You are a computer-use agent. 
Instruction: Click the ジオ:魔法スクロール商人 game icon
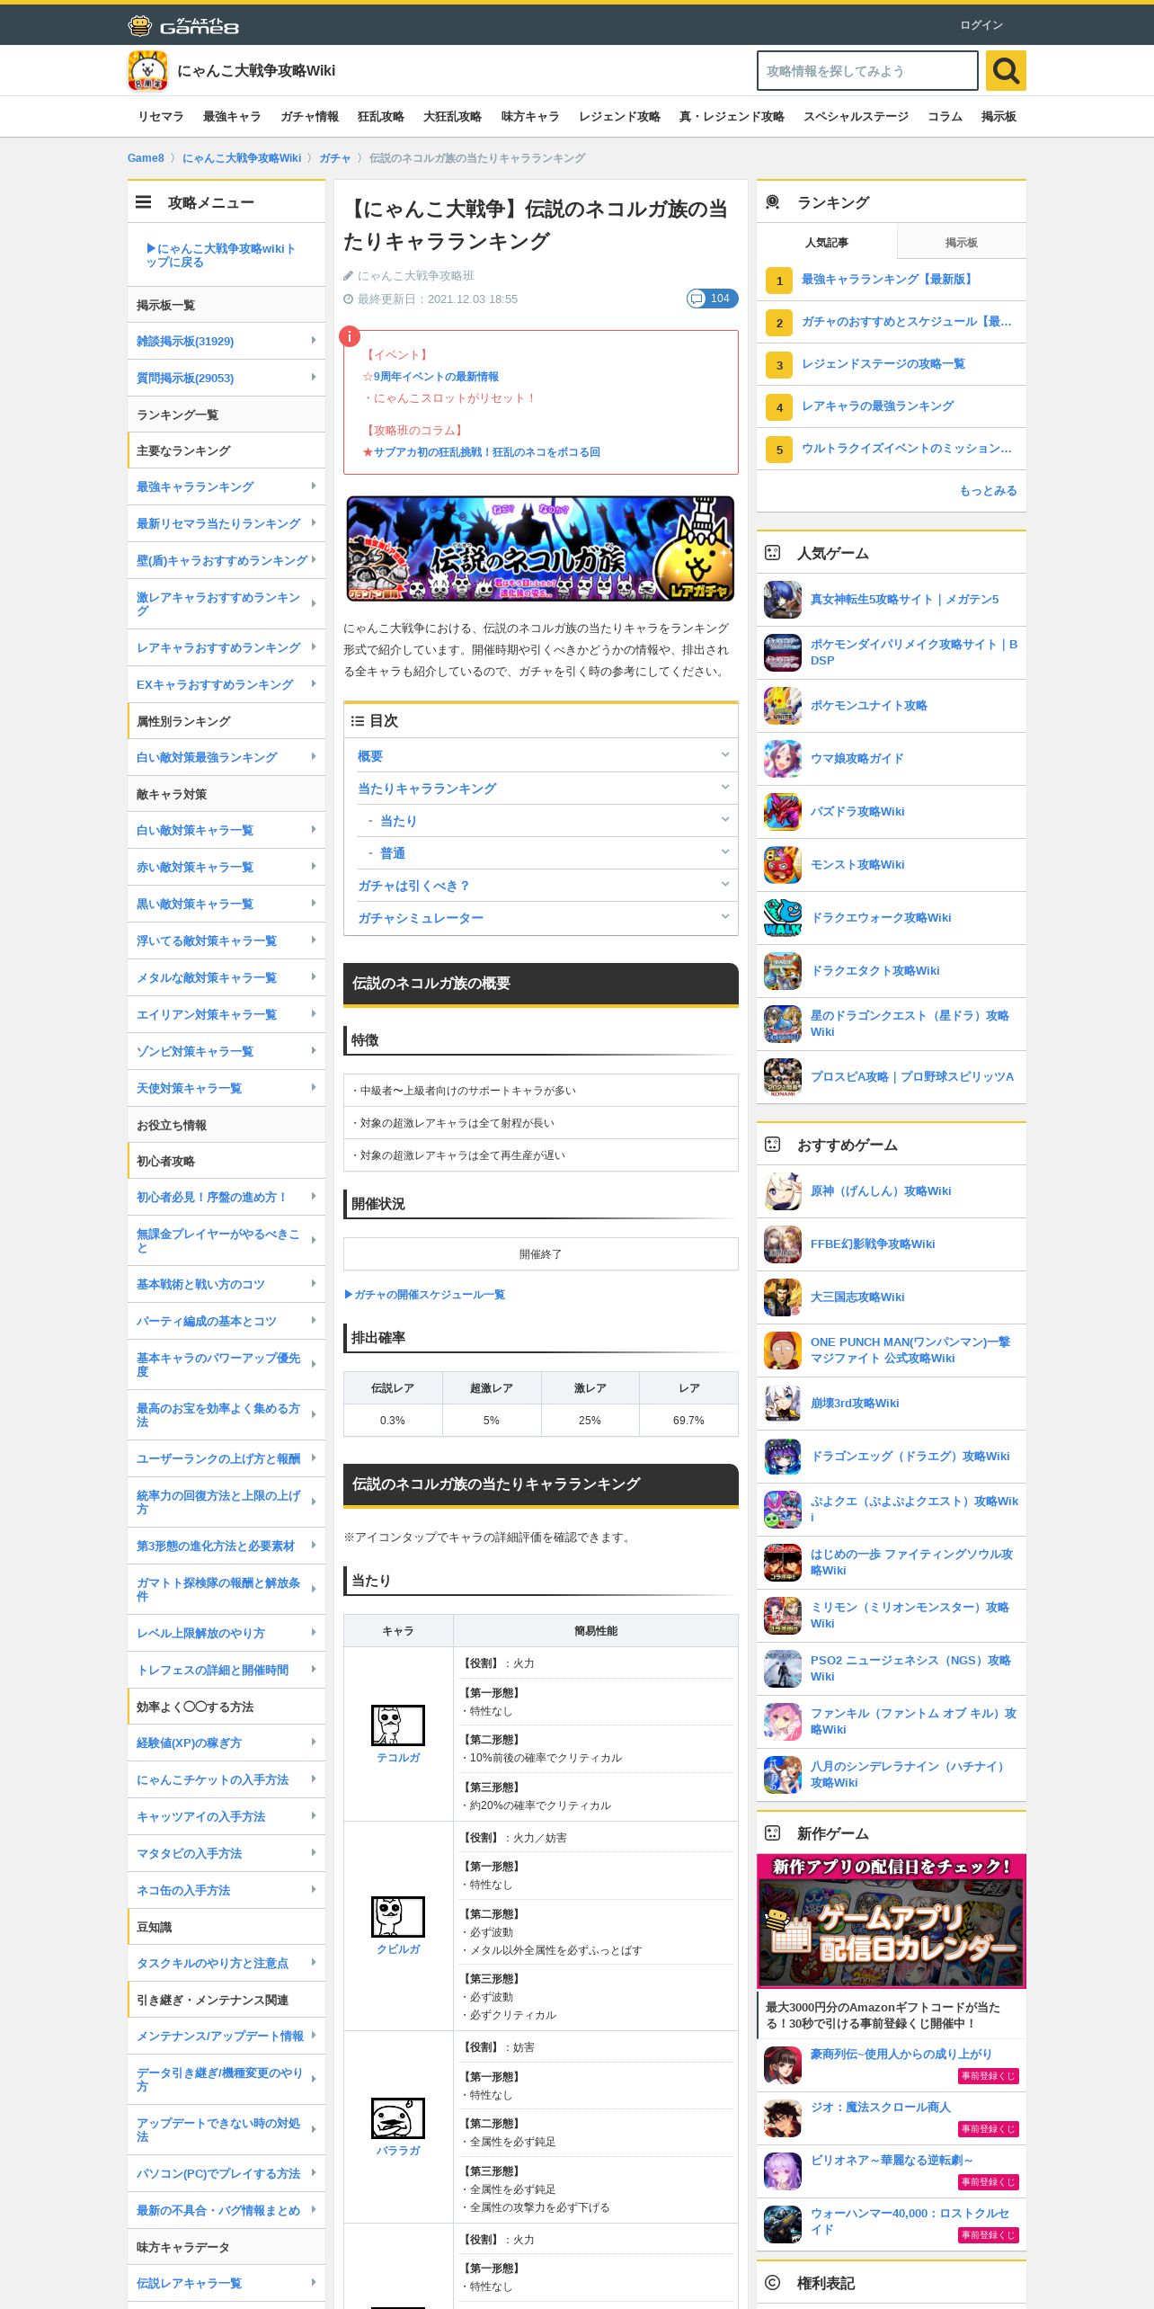pos(783,2118)
